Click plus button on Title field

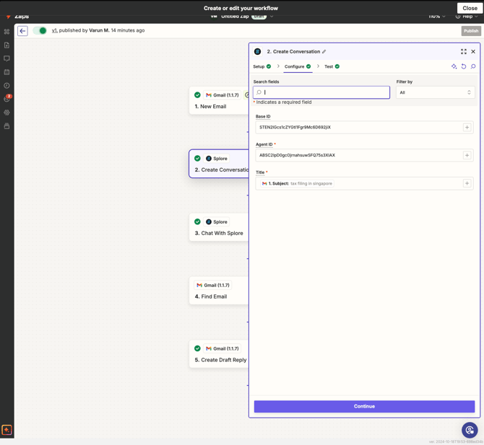467,183
